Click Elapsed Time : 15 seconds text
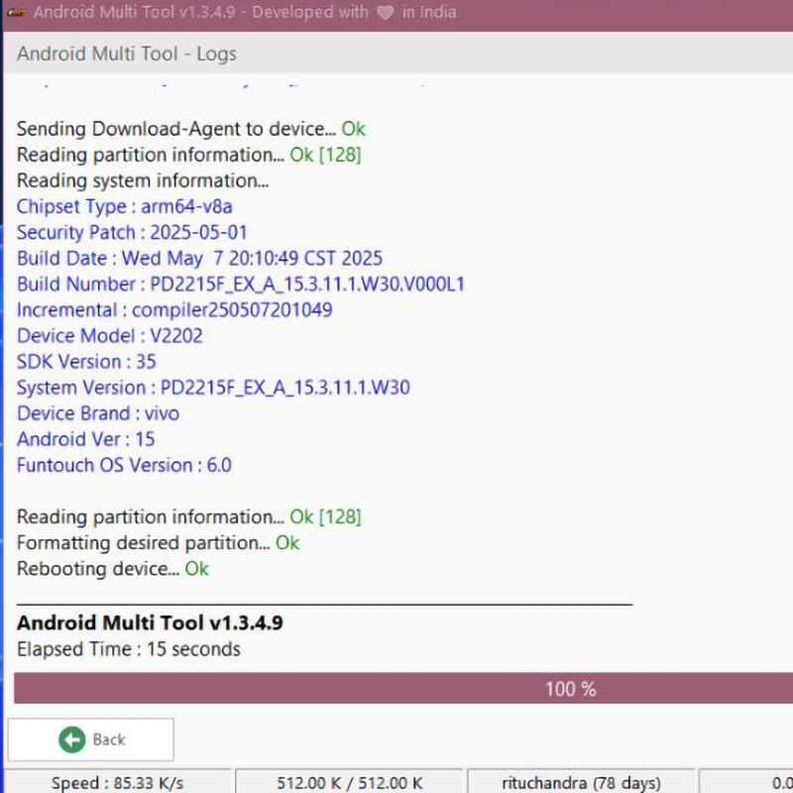The height and width of the screenshot is (793, 793). coord(129,649)
